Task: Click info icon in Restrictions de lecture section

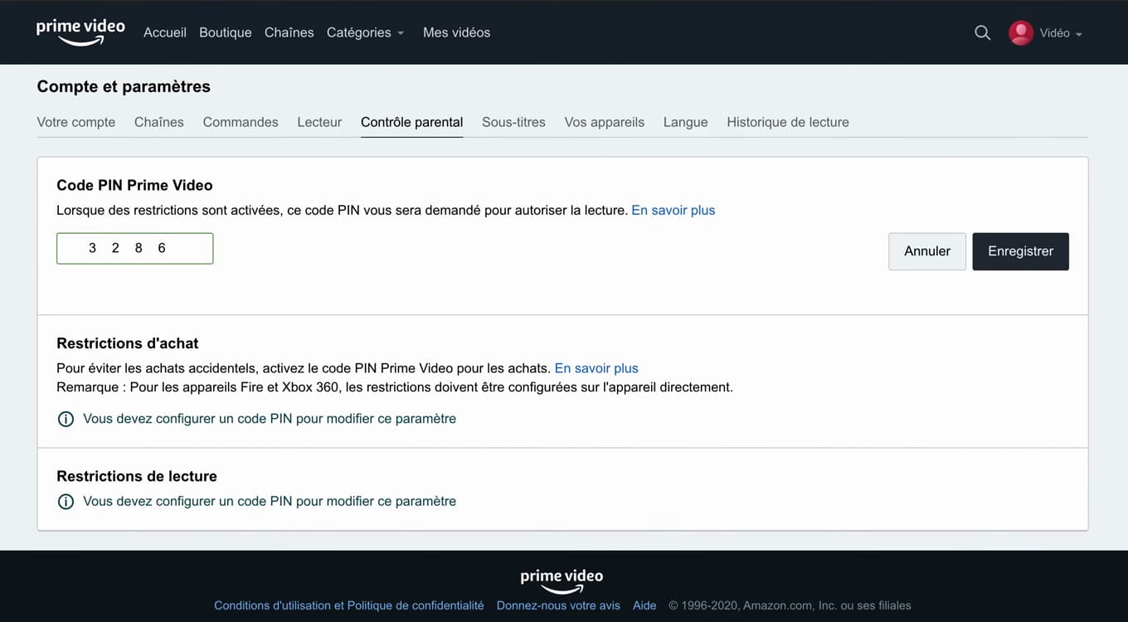Action: pyautogui.click(x=66, y=502)
